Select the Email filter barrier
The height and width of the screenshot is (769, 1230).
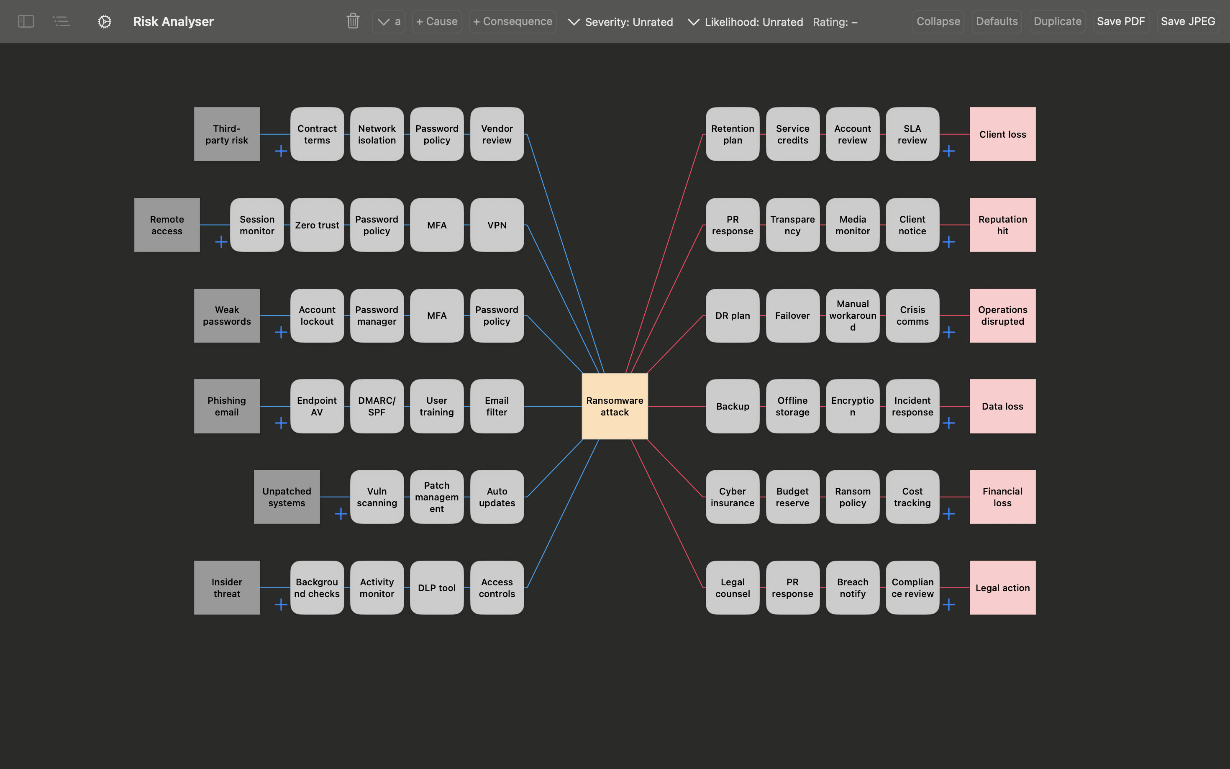coord(497,406)
